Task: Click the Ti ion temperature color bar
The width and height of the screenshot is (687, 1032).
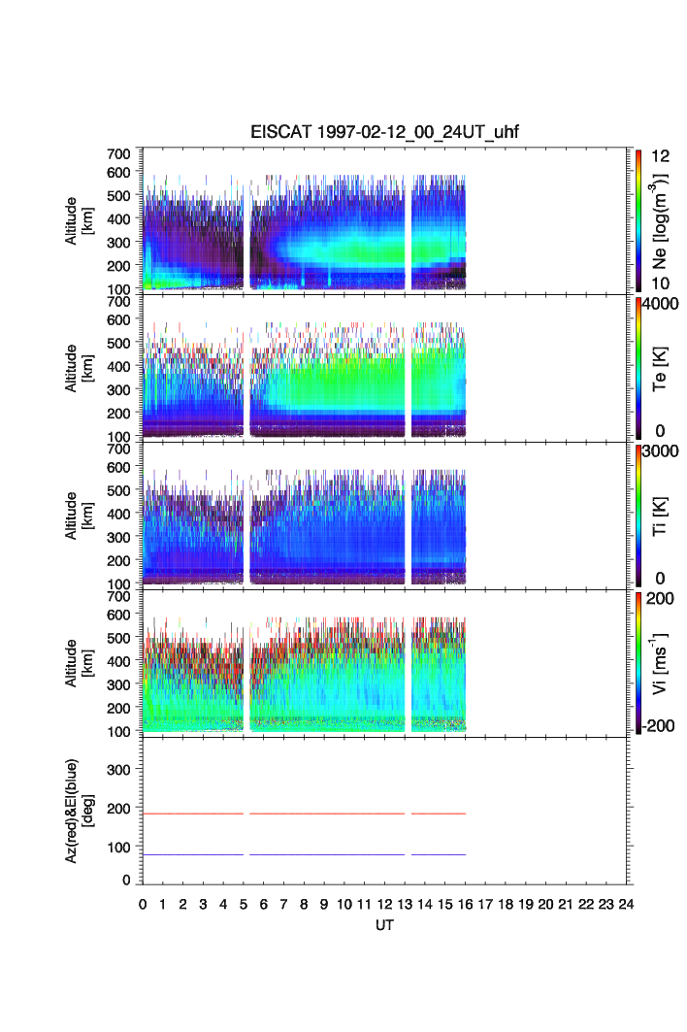Action: pos(638,516)
